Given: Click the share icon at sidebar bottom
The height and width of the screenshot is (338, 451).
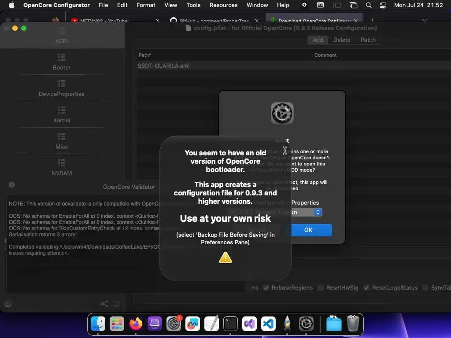Looking at the screenshot, I should pyautogui.click(x=104, y=304).
